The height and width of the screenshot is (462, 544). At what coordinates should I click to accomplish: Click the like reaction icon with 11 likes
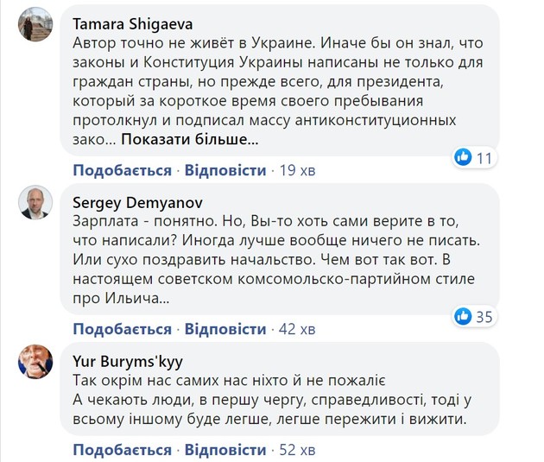[463, 157]
